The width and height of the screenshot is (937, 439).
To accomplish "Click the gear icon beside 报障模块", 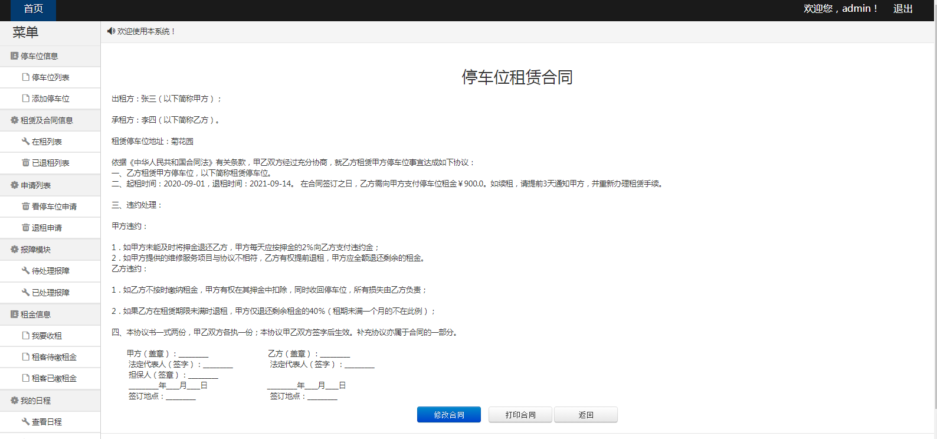I will click(15, 250).
